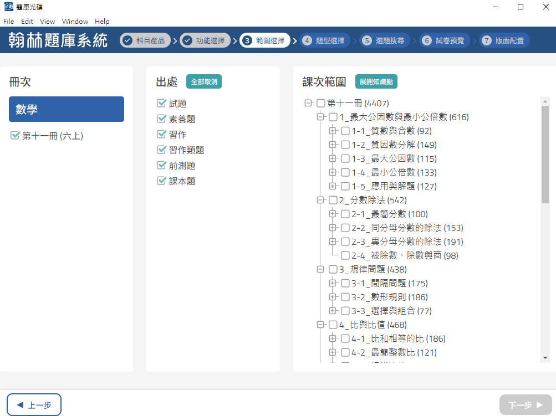This screenshot has width=556, height=416.
Task: Click the 全部取消 button
Action: point(204,81)
